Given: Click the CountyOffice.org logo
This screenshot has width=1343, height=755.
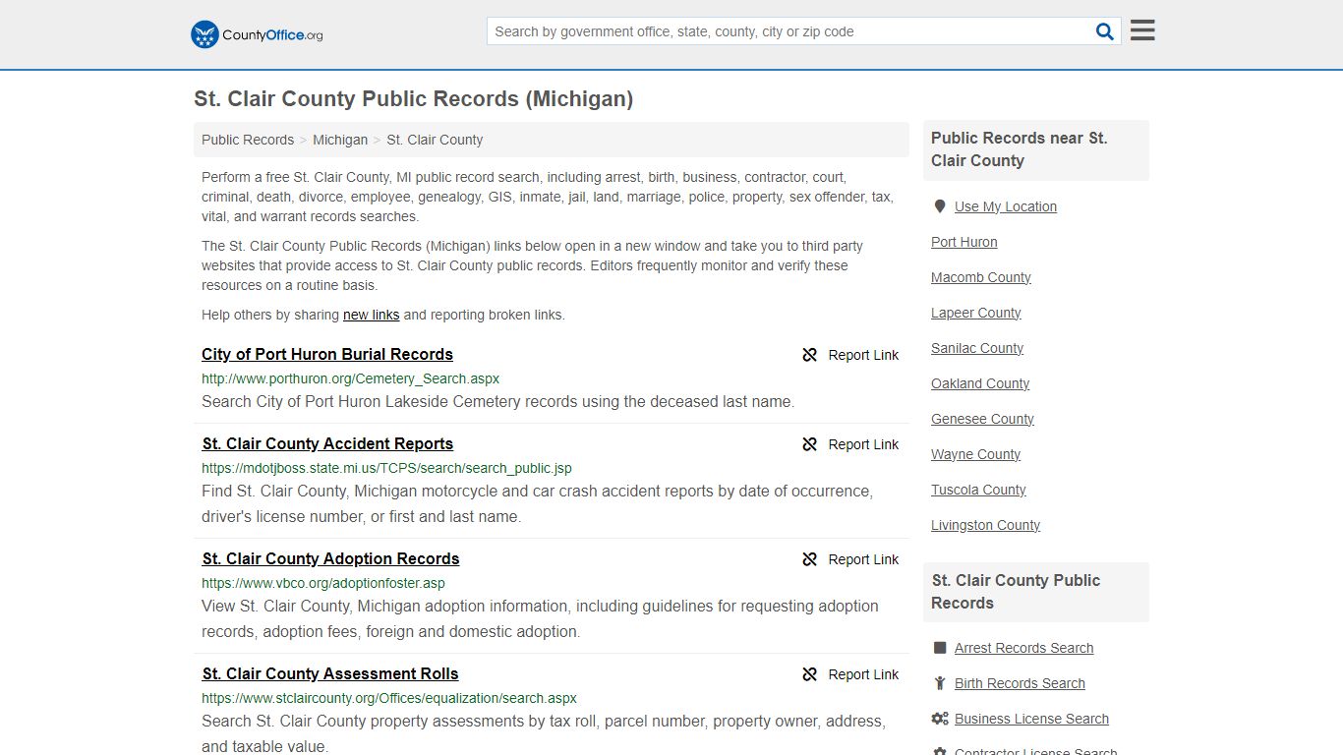Looking at the screenshot, I should click(257, 34).
